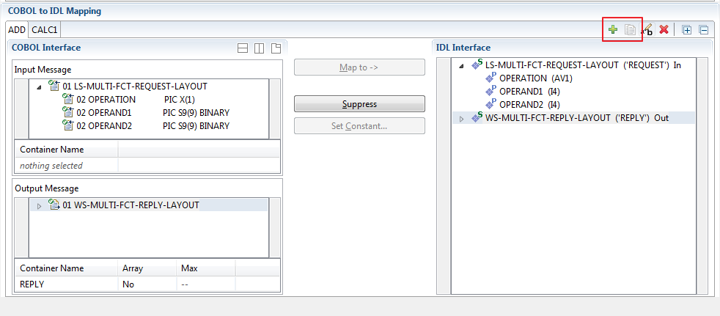The width and height of the screenshot is (720, 316).
Task: Click IDL icon of WS-MULTI-FCT-REPLY-LAYOUT
Action: click(477, 117)
